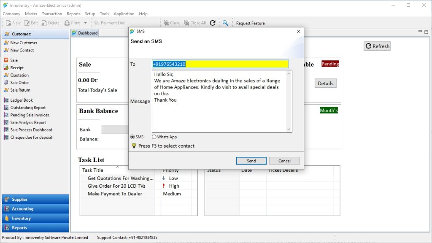Open the Help menu
This screenshot has width=432, height=243.
pos(143,14)
